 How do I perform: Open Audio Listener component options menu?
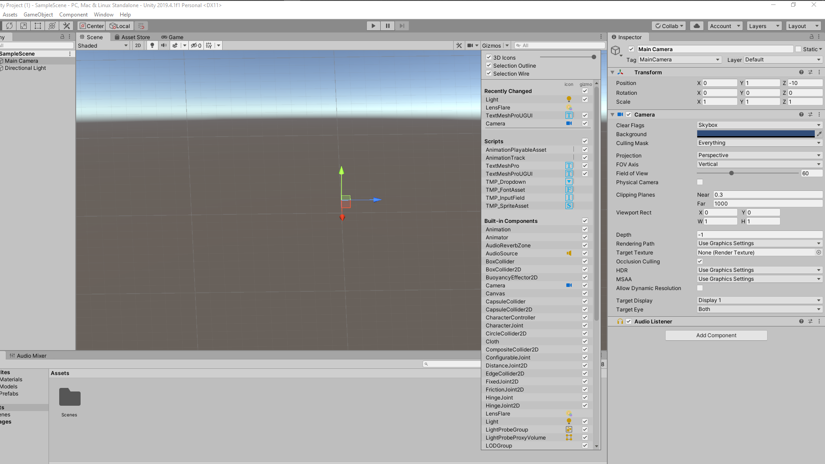tap(819, 321)
